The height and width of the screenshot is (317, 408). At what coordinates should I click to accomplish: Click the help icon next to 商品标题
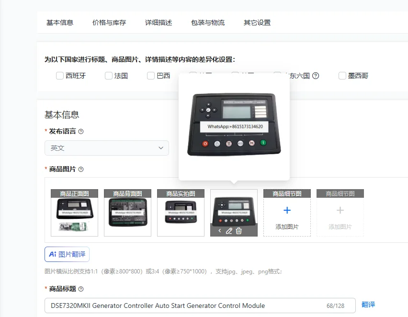pyautogui.click(x=81, y=289)
